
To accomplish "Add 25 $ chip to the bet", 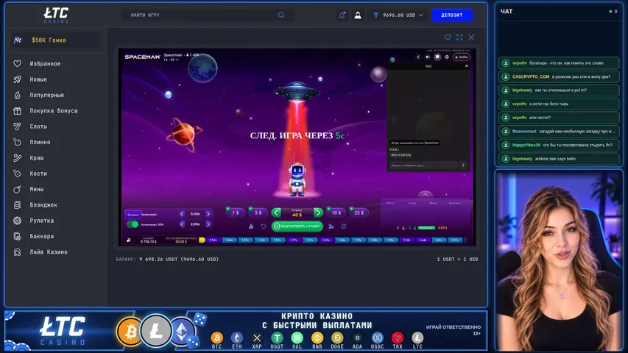I will pyautogui.click(x=359, y=213).
